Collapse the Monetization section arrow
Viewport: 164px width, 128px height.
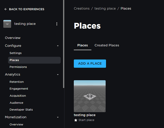click(58, 117)
